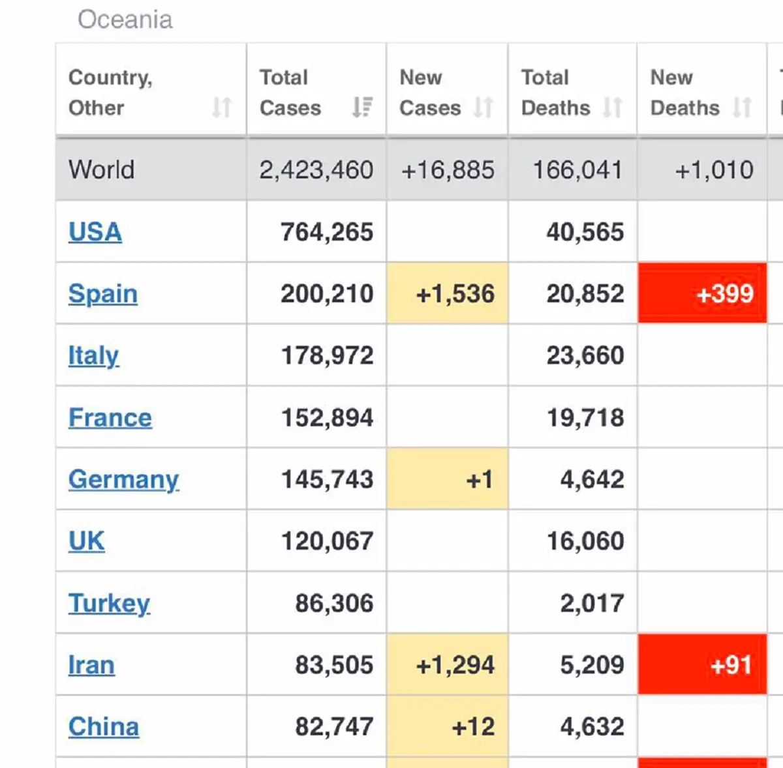Click the Total Deaths column header

(556, 92)
